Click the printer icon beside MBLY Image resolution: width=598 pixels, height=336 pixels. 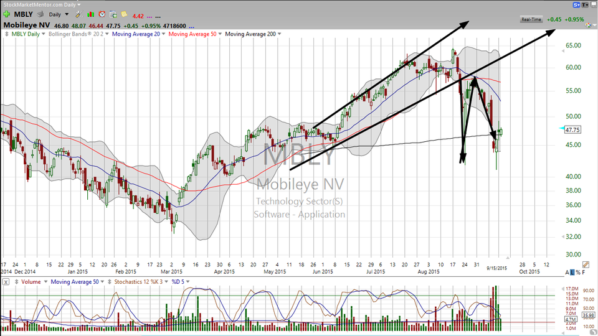[x=40, y=14]
